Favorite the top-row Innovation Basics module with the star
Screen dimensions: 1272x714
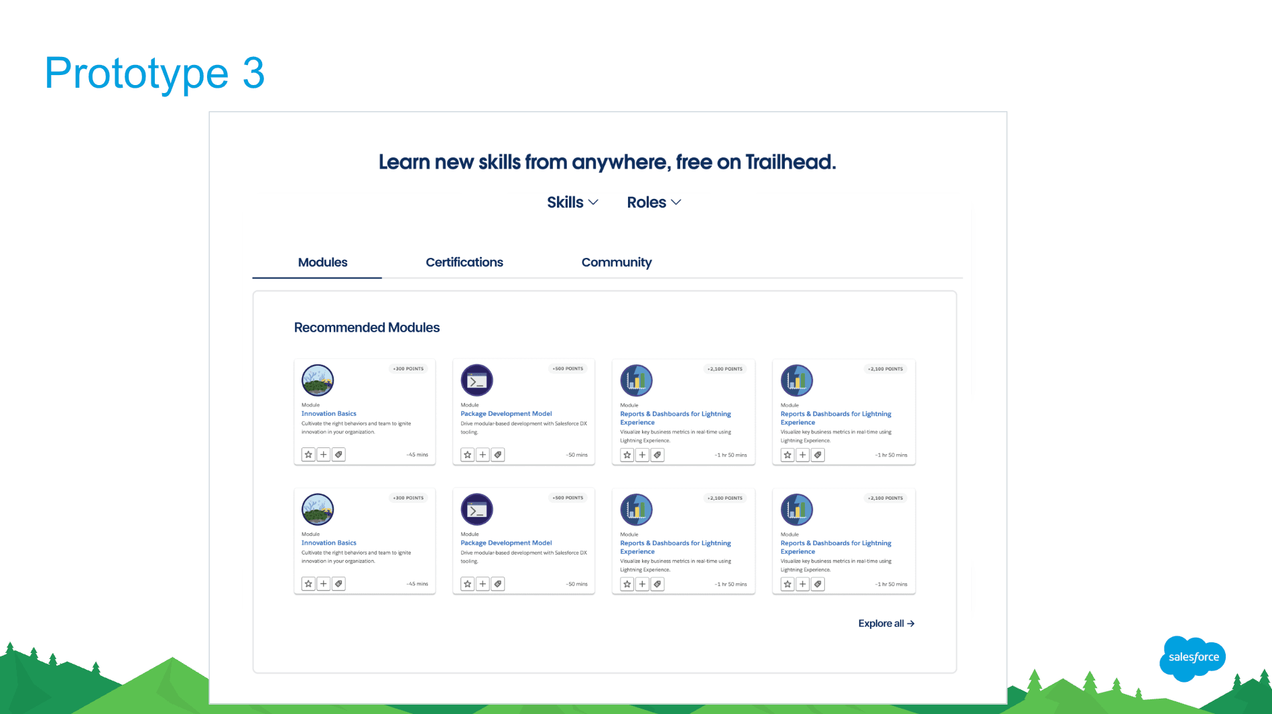(308, 455)
